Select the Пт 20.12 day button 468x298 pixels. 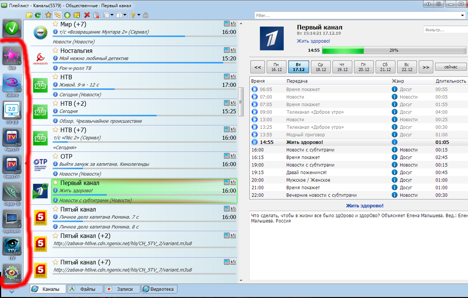[x=364, y=67]
